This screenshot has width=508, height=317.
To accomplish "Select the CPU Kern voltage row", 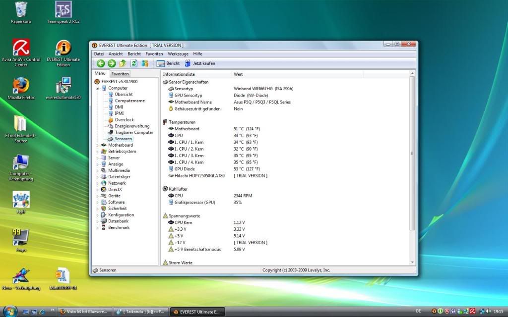I will pyautogui.click(x=285, y=222).
